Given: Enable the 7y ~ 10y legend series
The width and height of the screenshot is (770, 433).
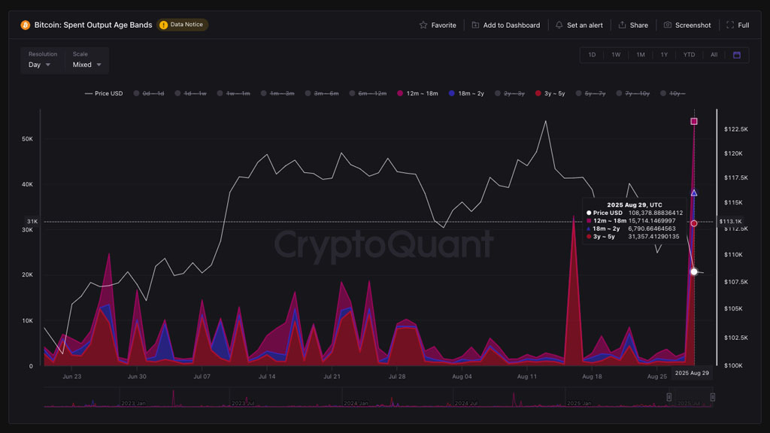Looking at the screenshot, I should point(632,93).
